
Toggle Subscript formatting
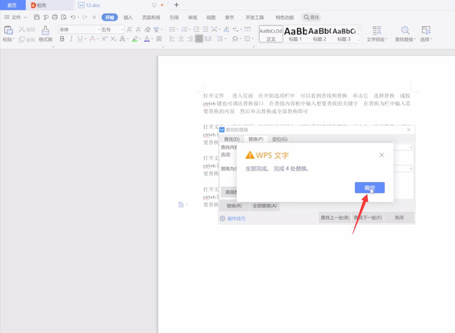[x=113, y=39]
